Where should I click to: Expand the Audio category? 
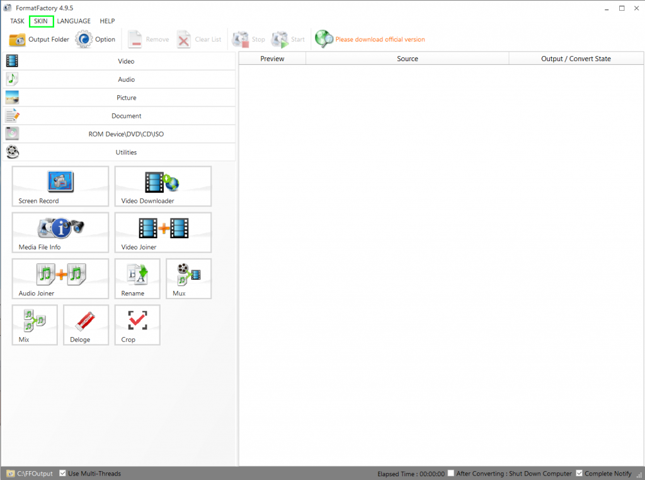click(119, 79)
